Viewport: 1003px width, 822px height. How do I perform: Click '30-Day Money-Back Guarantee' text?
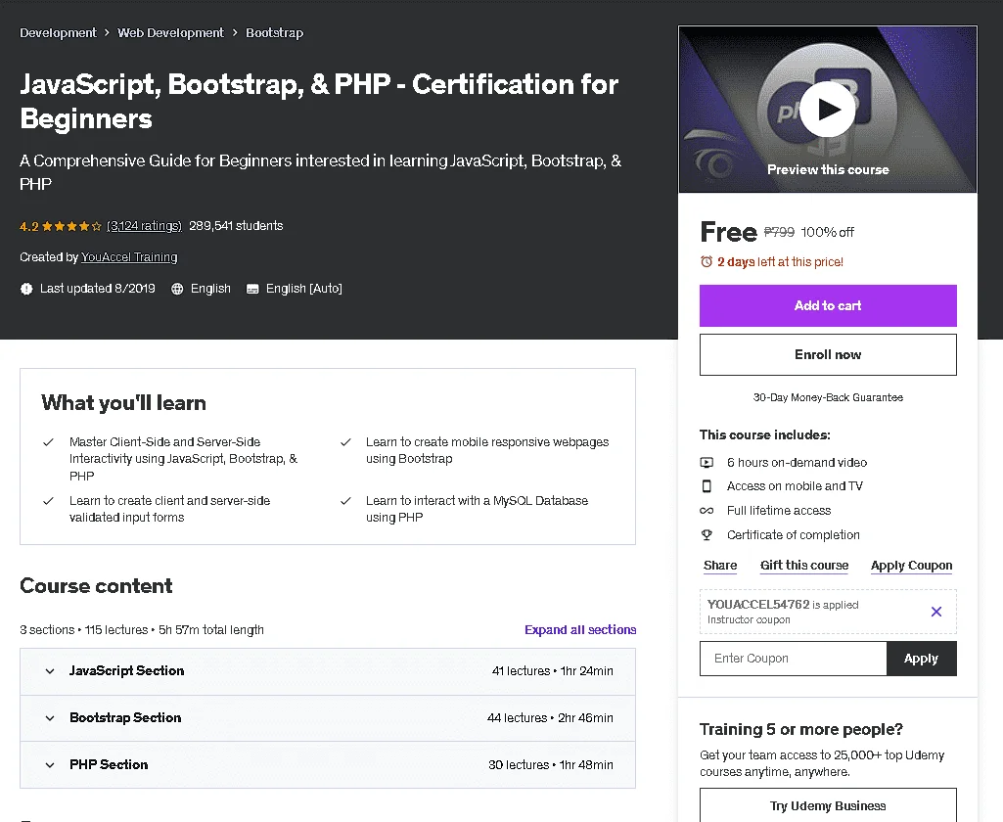(x=828, y=397)
